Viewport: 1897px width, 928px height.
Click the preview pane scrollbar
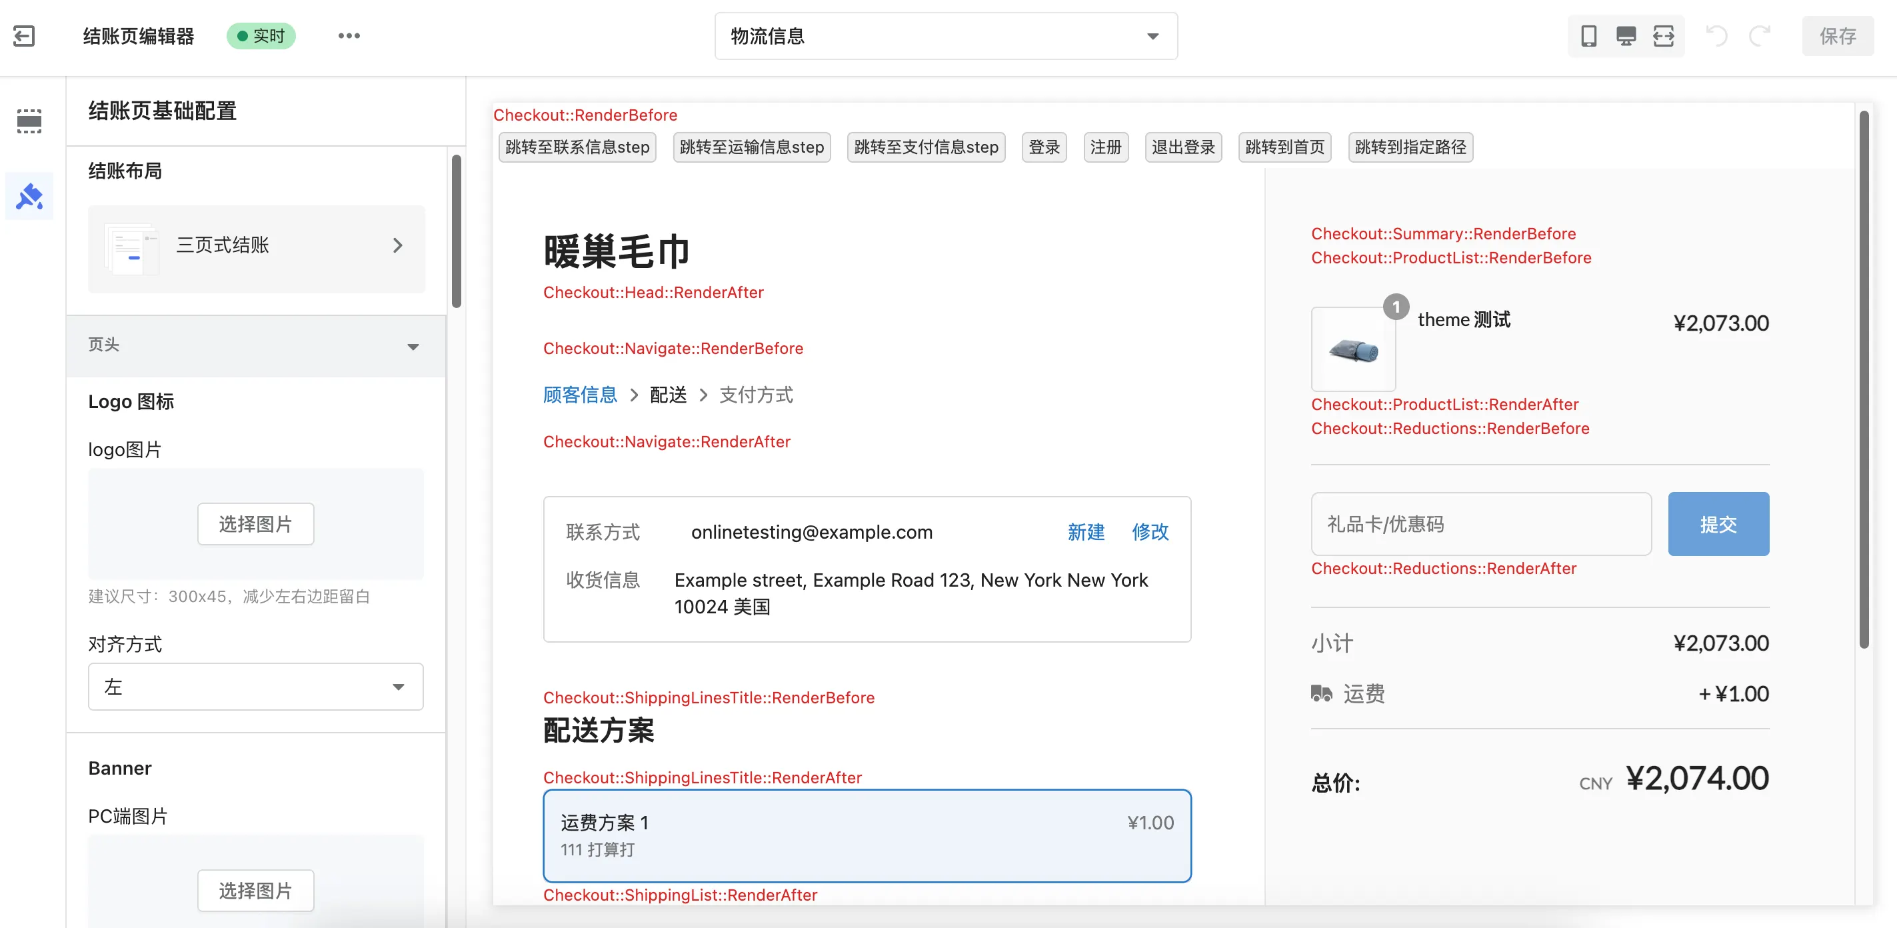(x=1864, y=379)
